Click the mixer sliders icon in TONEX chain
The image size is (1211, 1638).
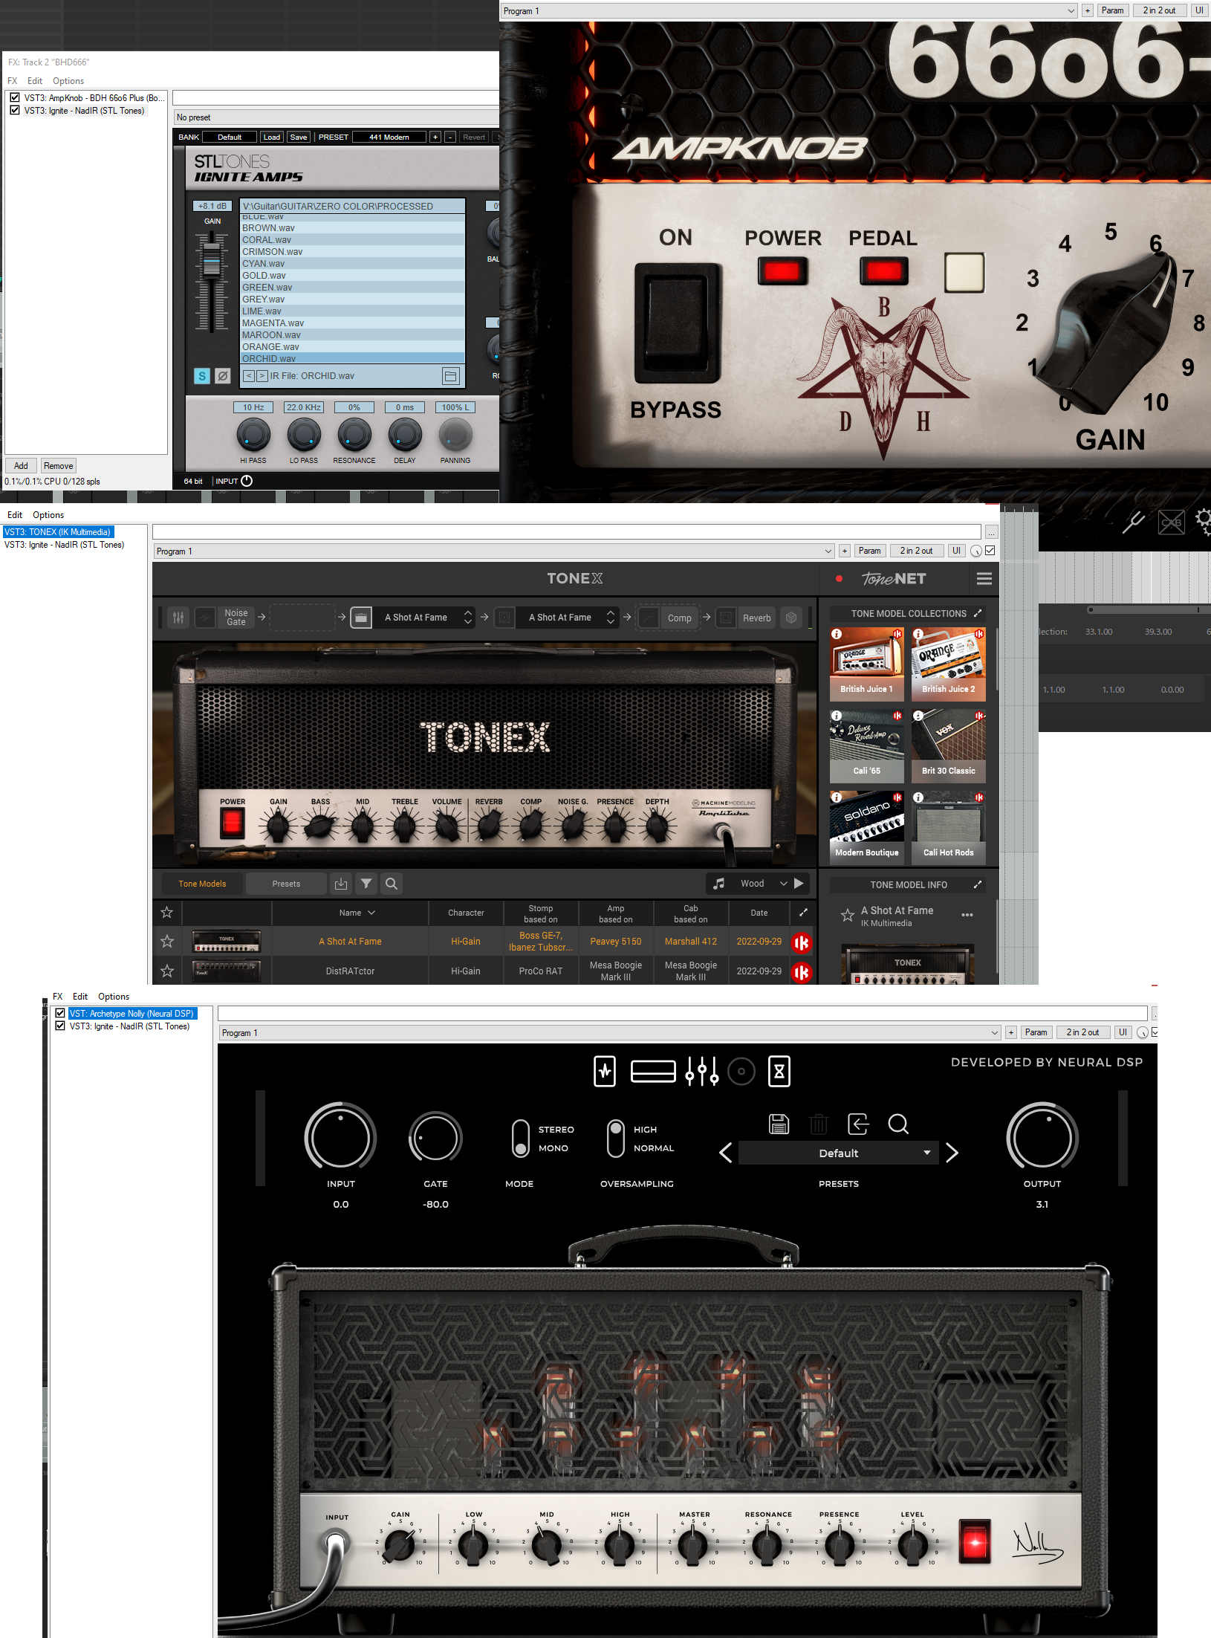pos(178,618)
